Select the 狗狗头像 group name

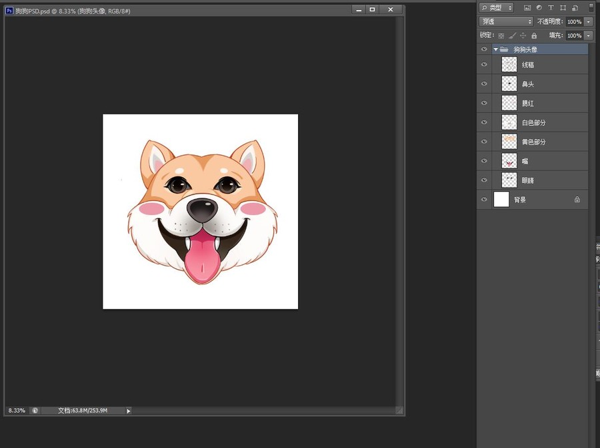click(x=525, y=49)
